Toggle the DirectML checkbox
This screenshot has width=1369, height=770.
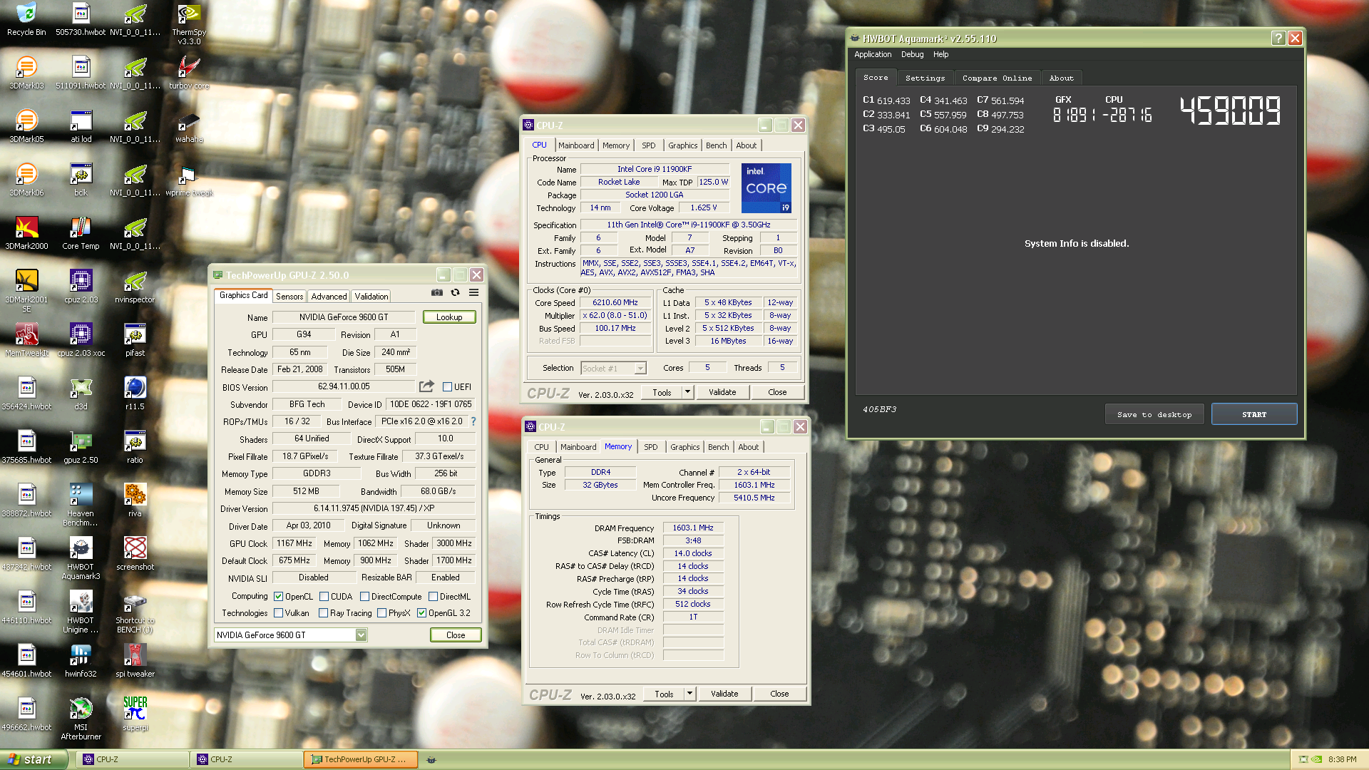click(x=433, y=597)
